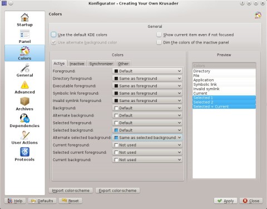The height and width of the screenshot is (209, 267).
Task: Open the Alternate background dropdown
Action: (147, 115)
